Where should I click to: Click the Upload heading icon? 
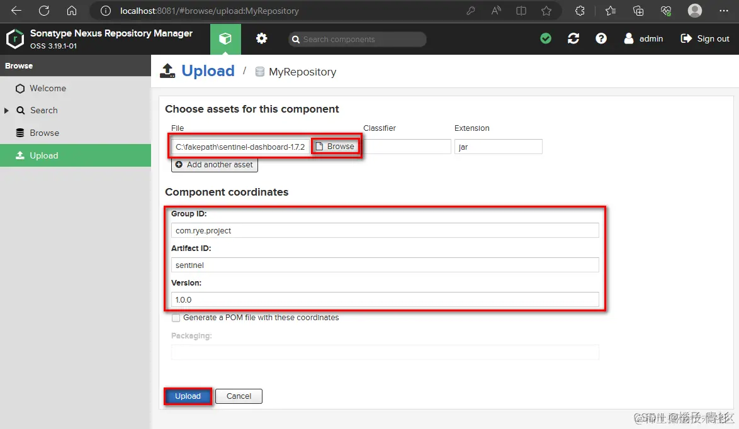[167, 70]
